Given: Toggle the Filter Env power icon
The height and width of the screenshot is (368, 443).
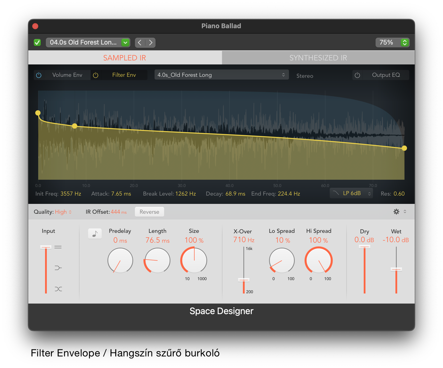Looking at the screenshot, I should [96, 75].
